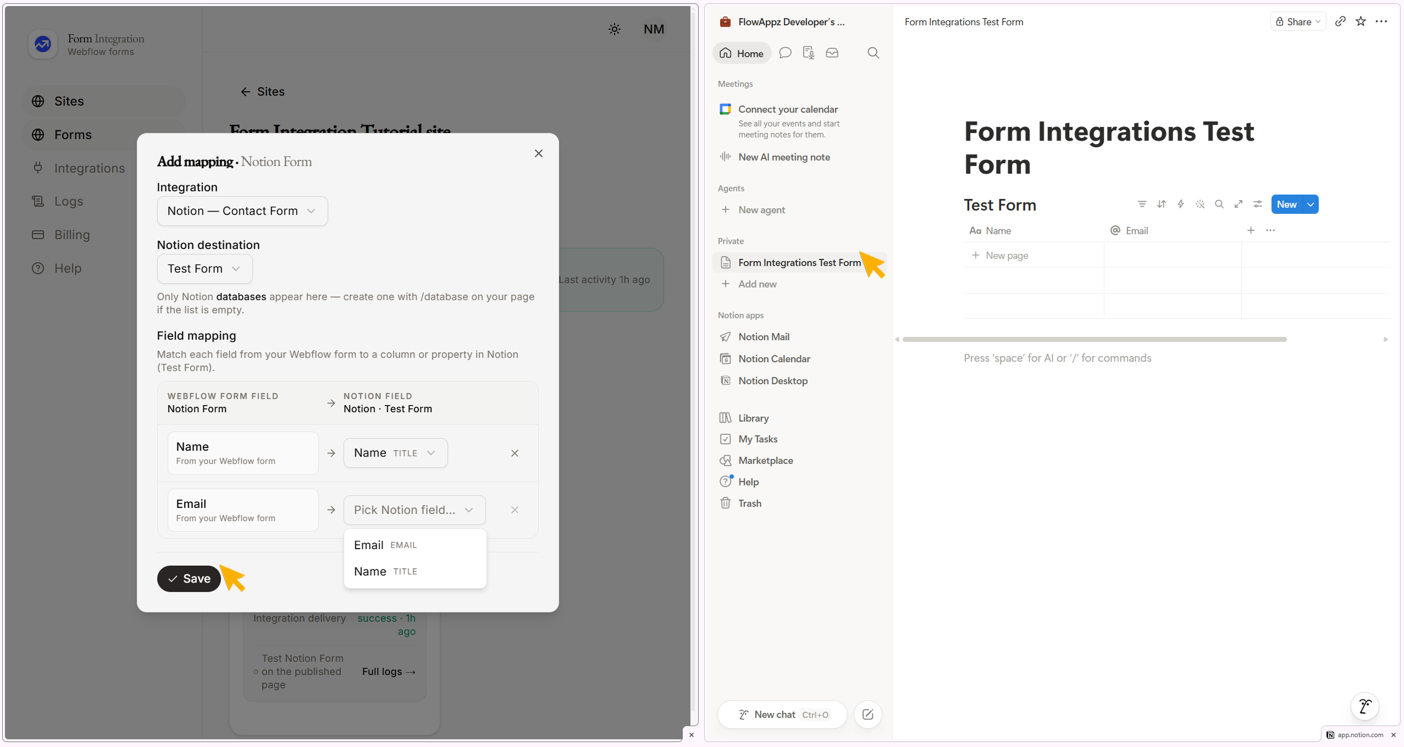Open the Share dropdown in Notion

(1298, 22)
